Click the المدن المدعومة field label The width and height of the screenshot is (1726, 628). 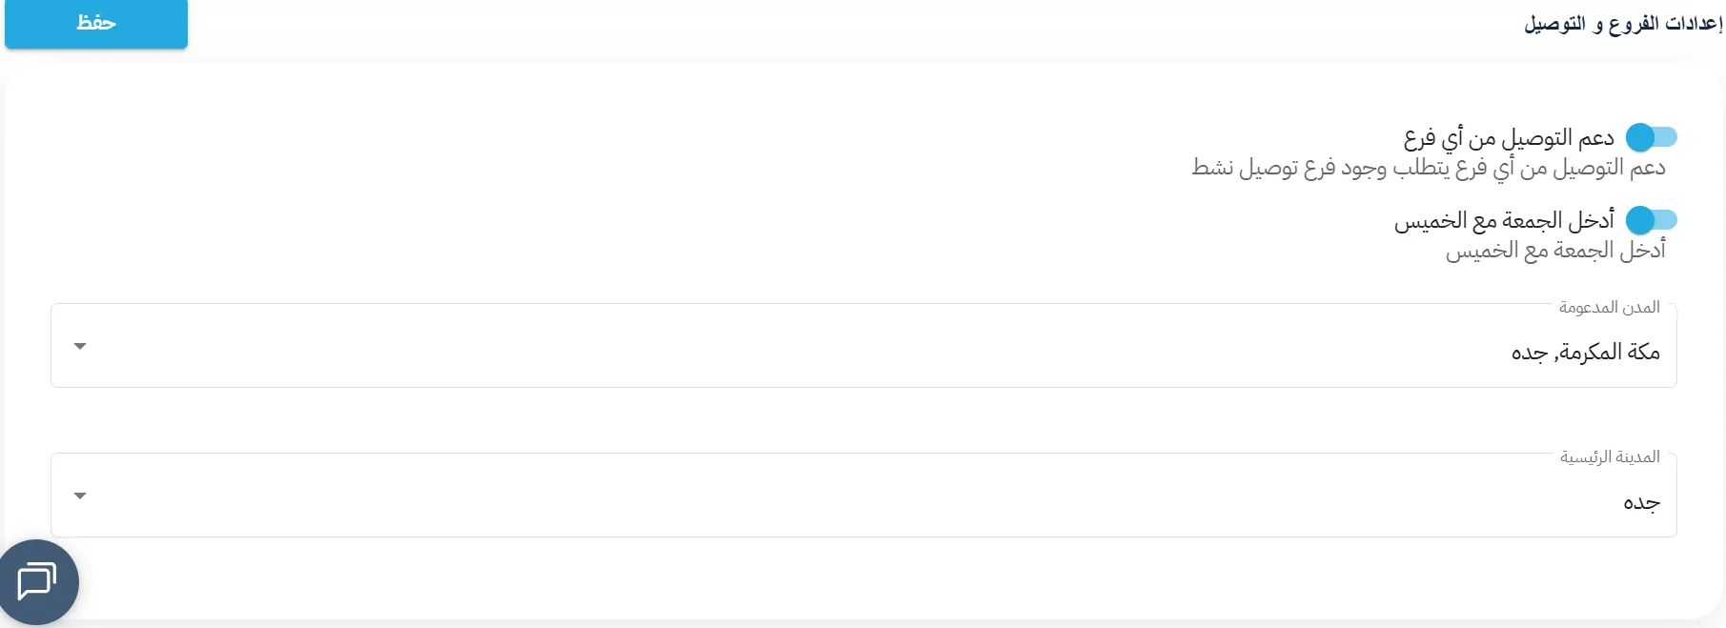tap(1610, 307)
